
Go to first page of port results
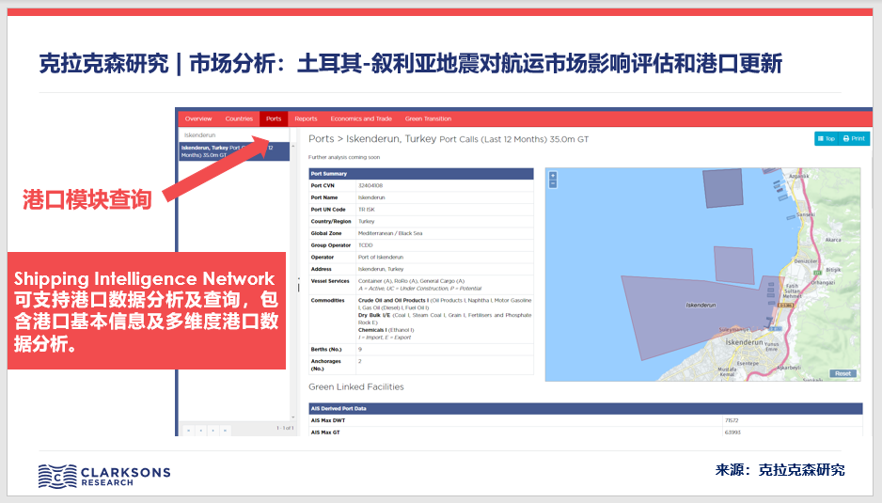pyautogui.click(x=188, y=431)
